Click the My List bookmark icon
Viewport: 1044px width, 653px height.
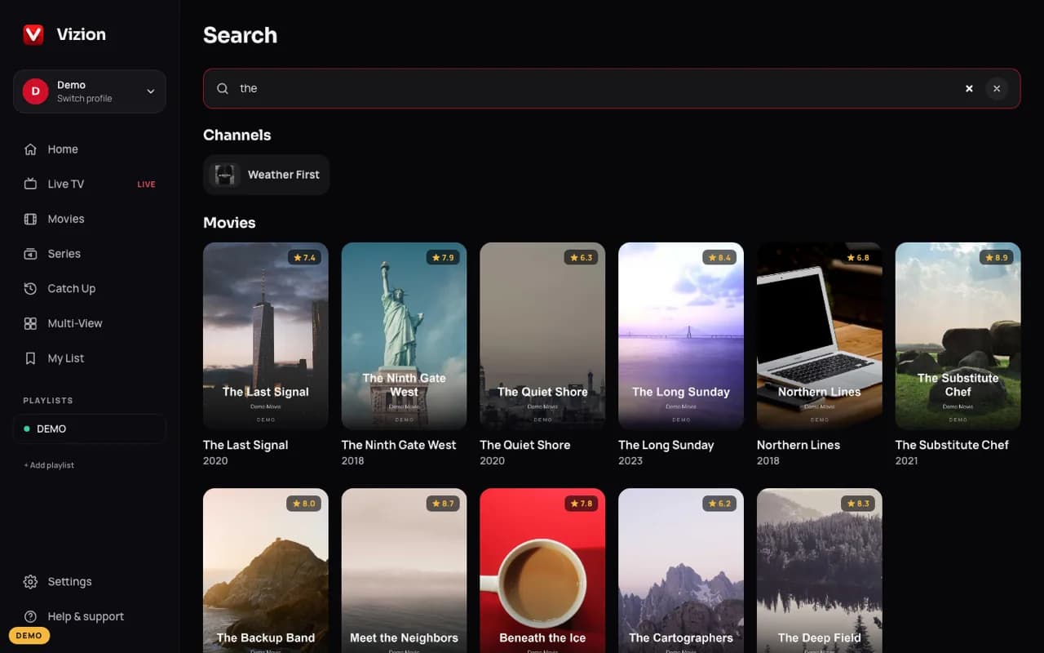click(x=30, y=358)
